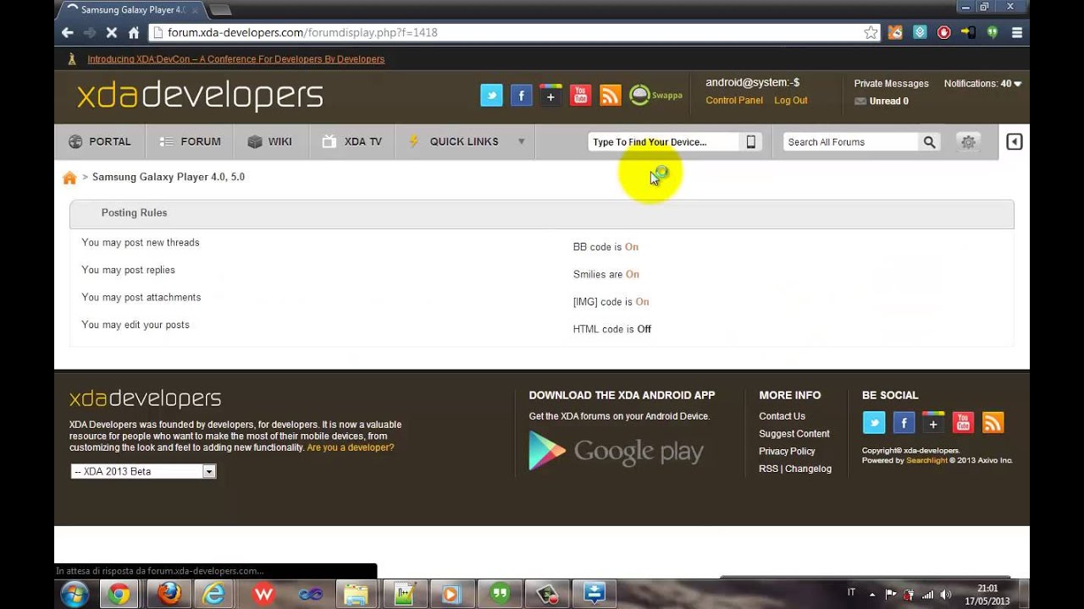Go back with the browser back arrow
The image size is (1084, 609).
(x=68, y=33)
